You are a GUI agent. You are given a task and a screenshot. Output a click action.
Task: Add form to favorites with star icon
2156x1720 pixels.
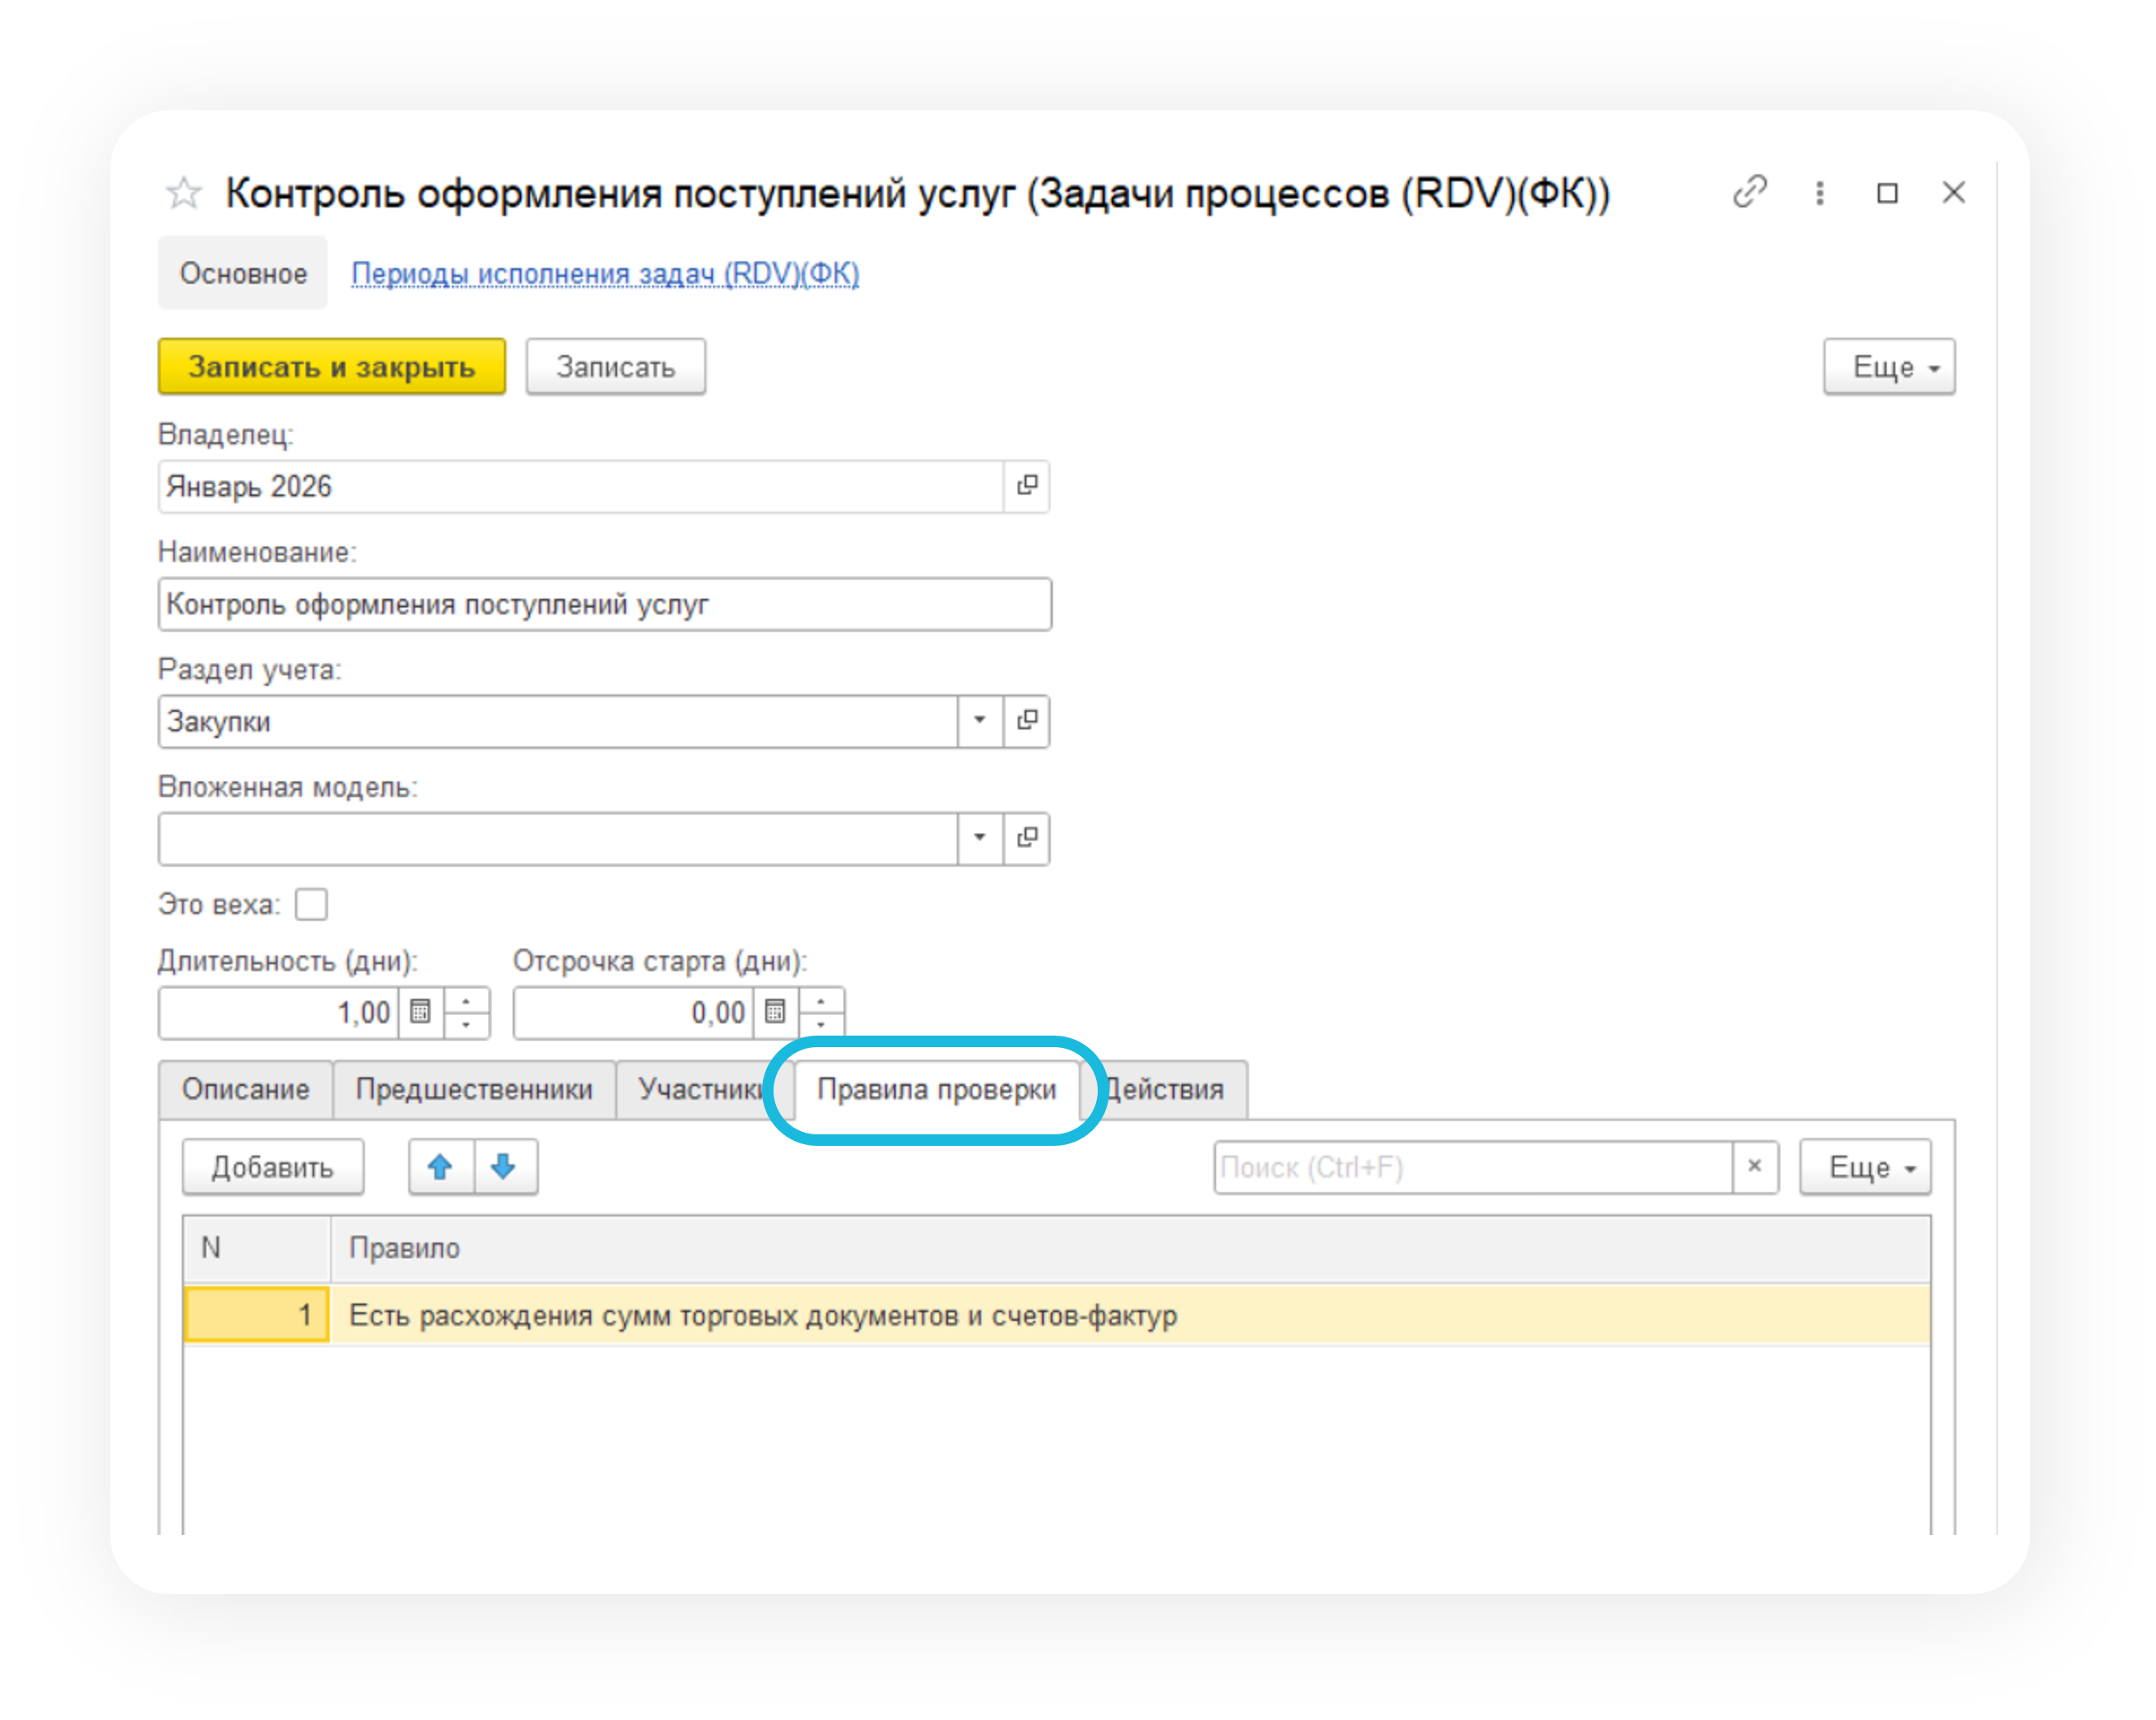tap(184, 192)
